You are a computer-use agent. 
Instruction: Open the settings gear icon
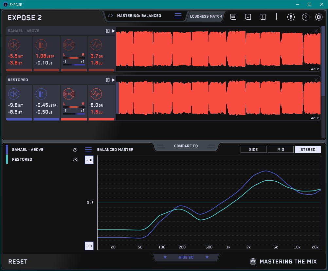point(319,17)
